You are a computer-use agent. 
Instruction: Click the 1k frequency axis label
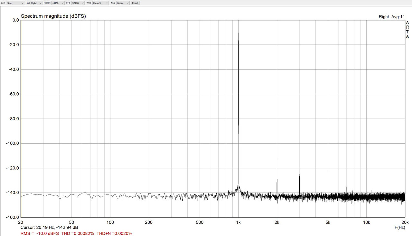[238, 222]
